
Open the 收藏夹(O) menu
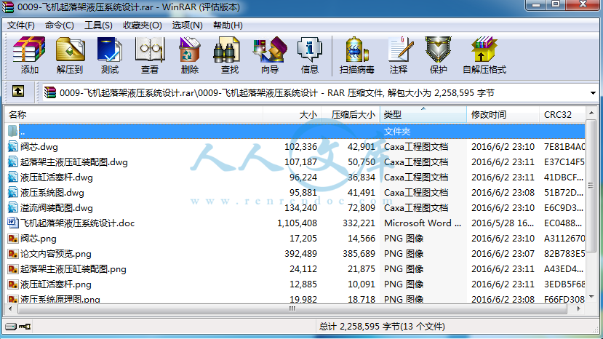click(x=143, y=25)
